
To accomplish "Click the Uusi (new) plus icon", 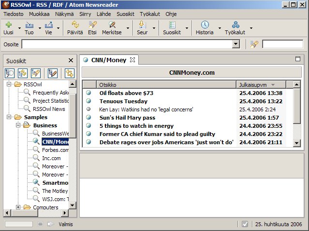I will coord(9,25).
